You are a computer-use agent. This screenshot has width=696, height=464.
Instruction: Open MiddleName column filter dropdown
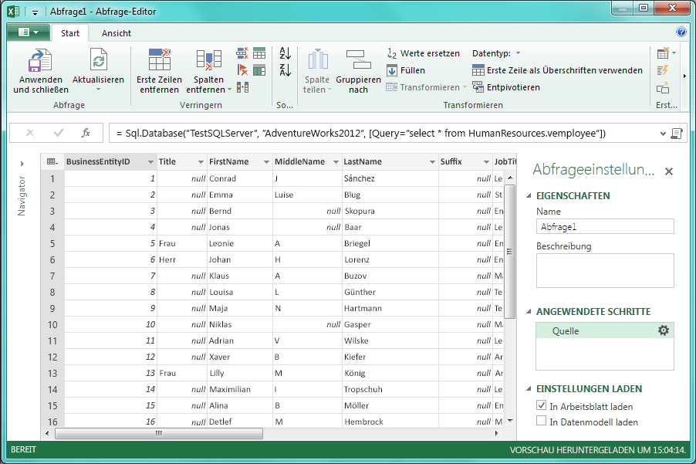(336, 162)
